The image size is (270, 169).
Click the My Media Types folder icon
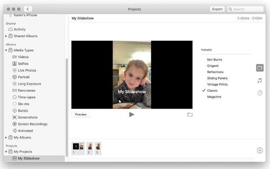10,50
